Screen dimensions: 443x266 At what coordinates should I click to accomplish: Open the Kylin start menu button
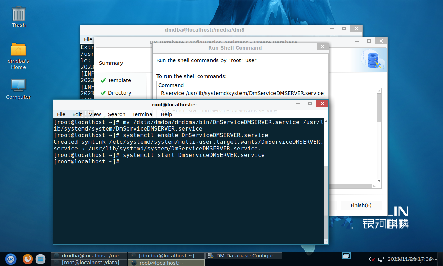(10, 259)
